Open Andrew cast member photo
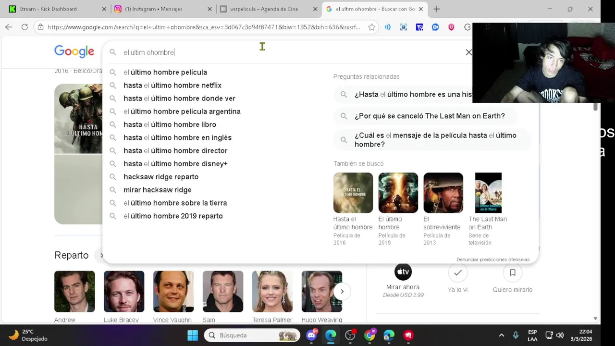The height and width of the screenshot is (346, 615). [74, 291]
